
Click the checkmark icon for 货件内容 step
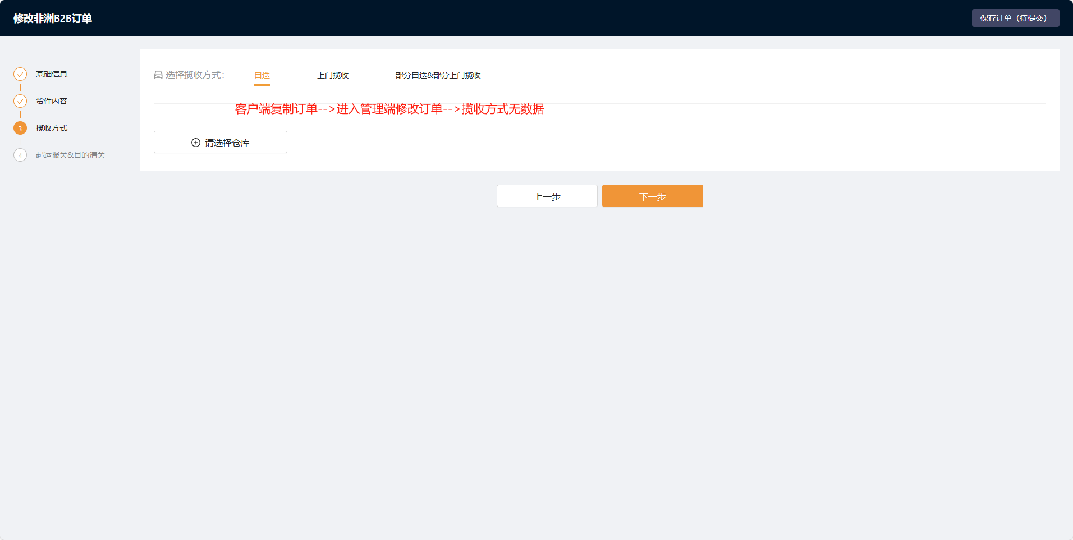click(20, 101)
